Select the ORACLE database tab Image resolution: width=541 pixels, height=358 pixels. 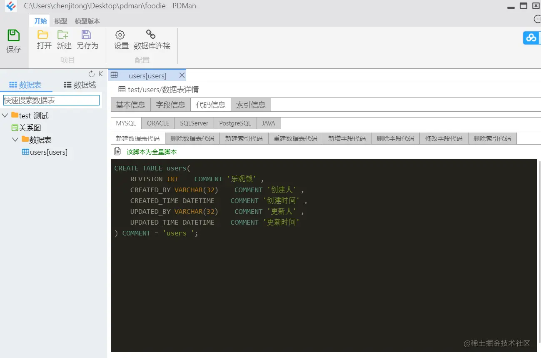158,123
